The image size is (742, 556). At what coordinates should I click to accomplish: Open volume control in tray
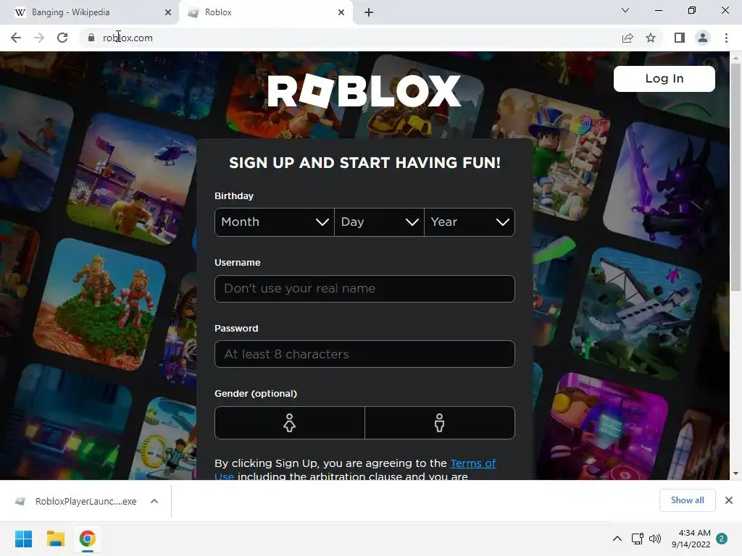pyautogui.click(x=655, y=539)
